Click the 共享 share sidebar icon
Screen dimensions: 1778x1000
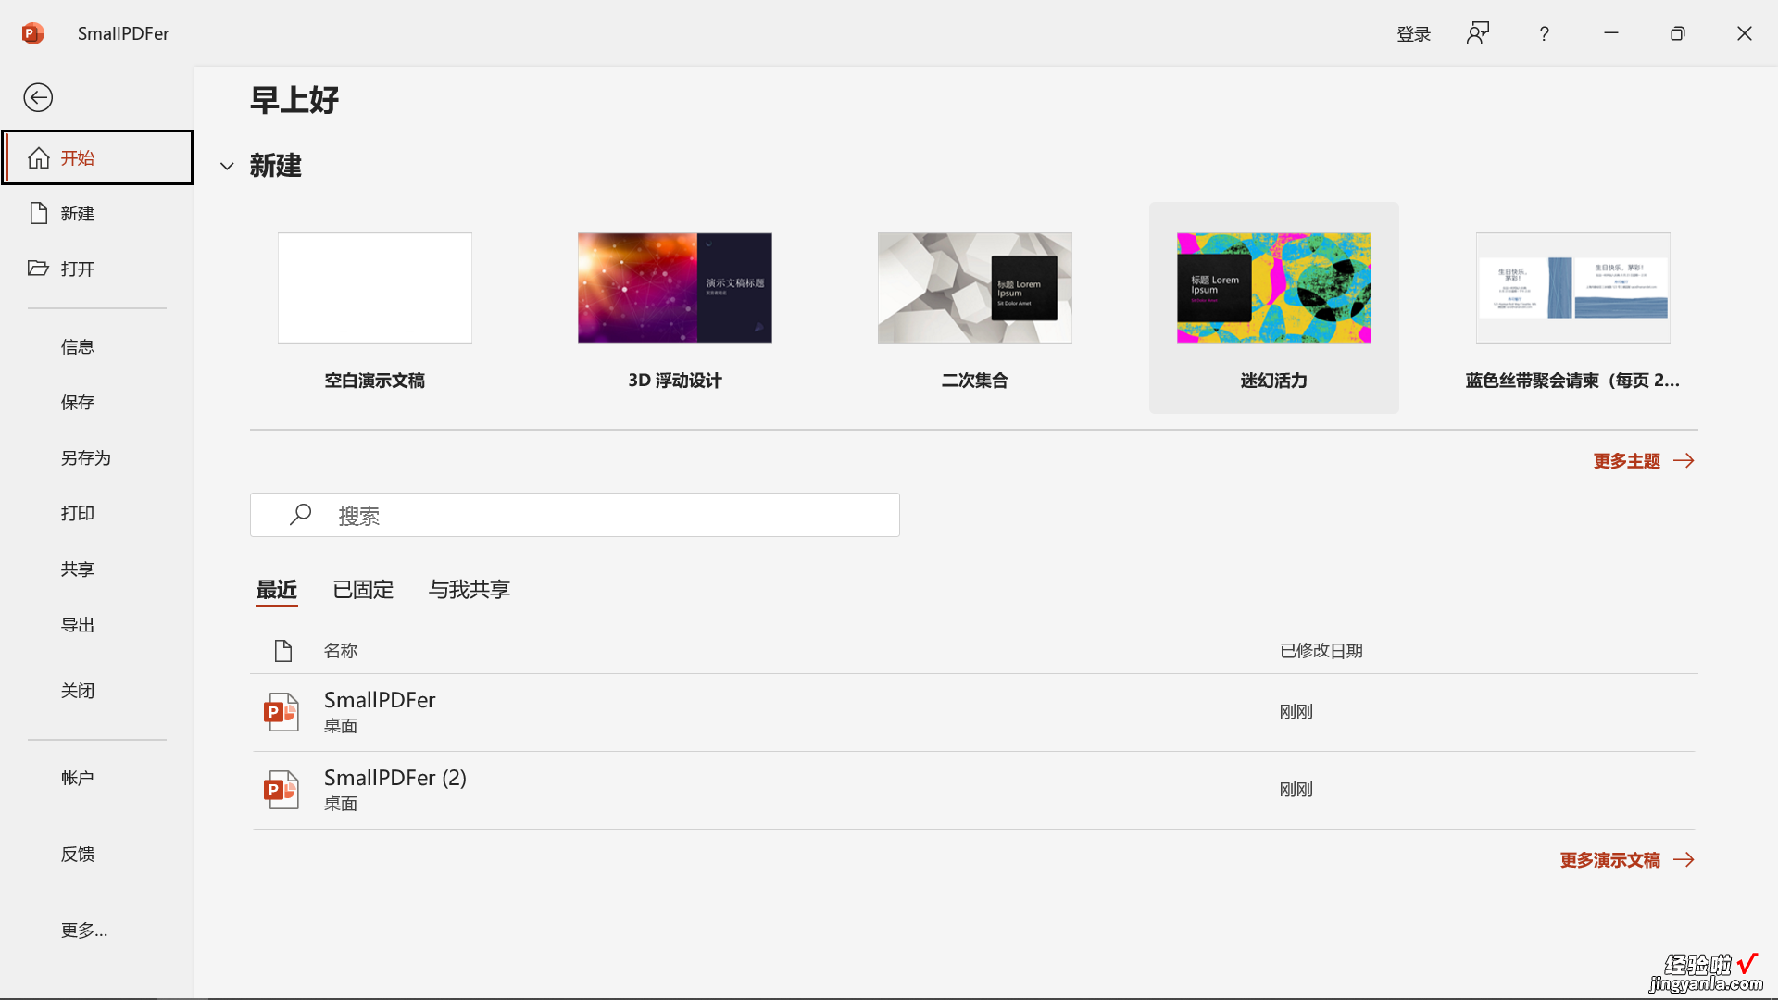pyautogui.click(x=77, y=568)
